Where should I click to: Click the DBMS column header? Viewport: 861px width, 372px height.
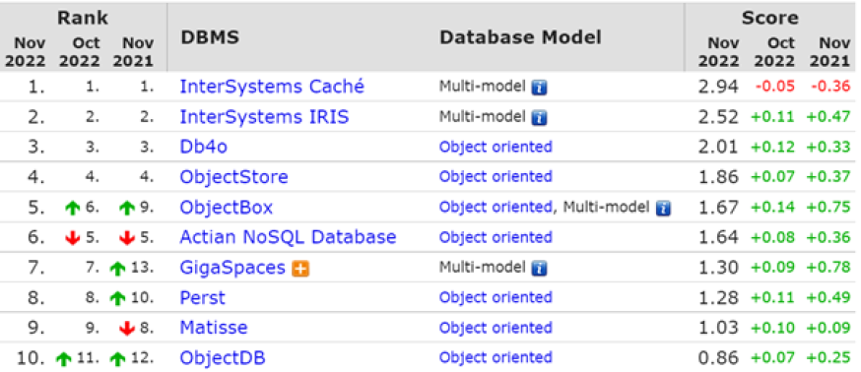click(x=210, y=37)
